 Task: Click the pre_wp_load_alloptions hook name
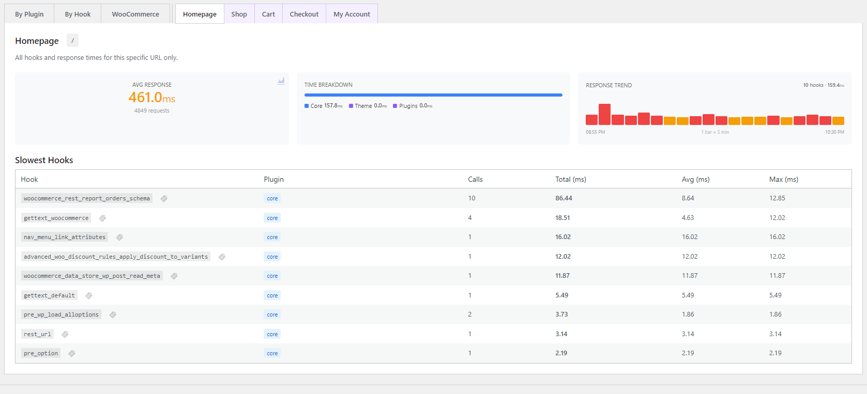point(61,314)
